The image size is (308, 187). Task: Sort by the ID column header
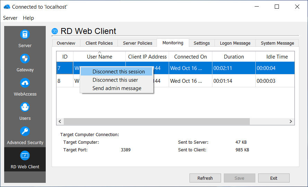coord(65,56)
